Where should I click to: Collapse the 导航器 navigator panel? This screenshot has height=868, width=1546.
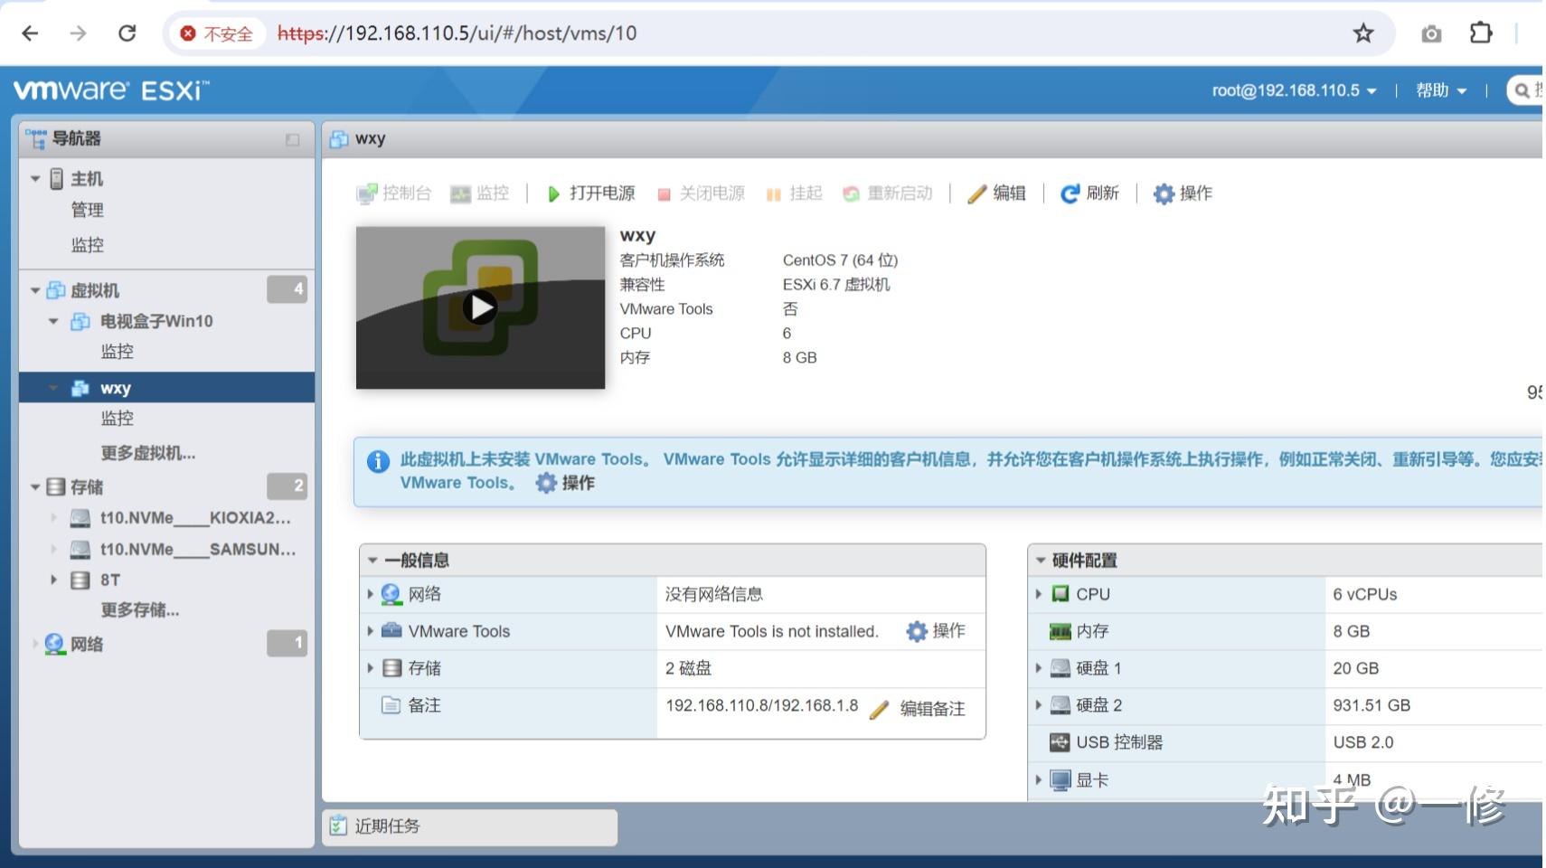292,139
